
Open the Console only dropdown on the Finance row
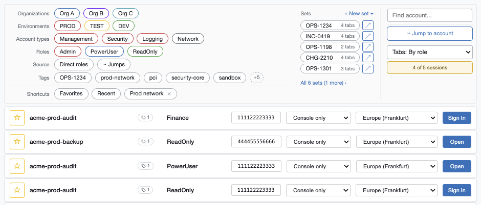click(318, 118)
